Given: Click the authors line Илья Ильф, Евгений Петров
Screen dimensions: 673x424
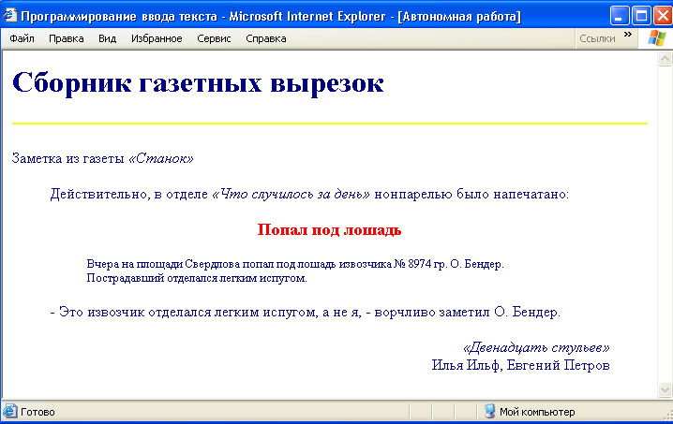Looking at the screenshot, I should (520, 365).
